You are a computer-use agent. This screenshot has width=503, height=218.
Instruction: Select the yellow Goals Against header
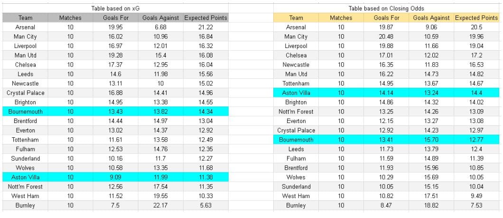click(431, 18)
